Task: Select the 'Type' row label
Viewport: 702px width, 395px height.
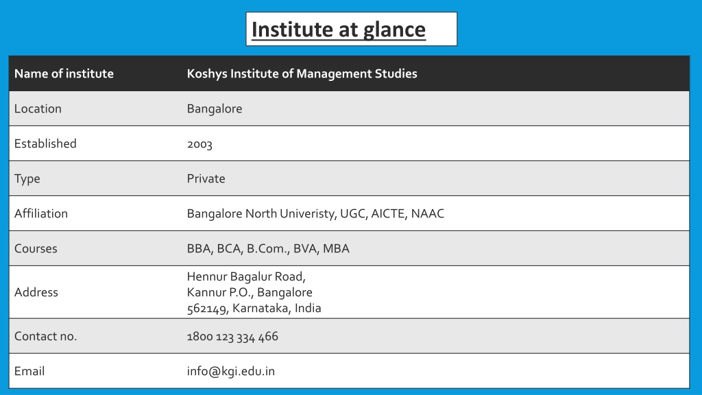Action: [x=27, y=179]
